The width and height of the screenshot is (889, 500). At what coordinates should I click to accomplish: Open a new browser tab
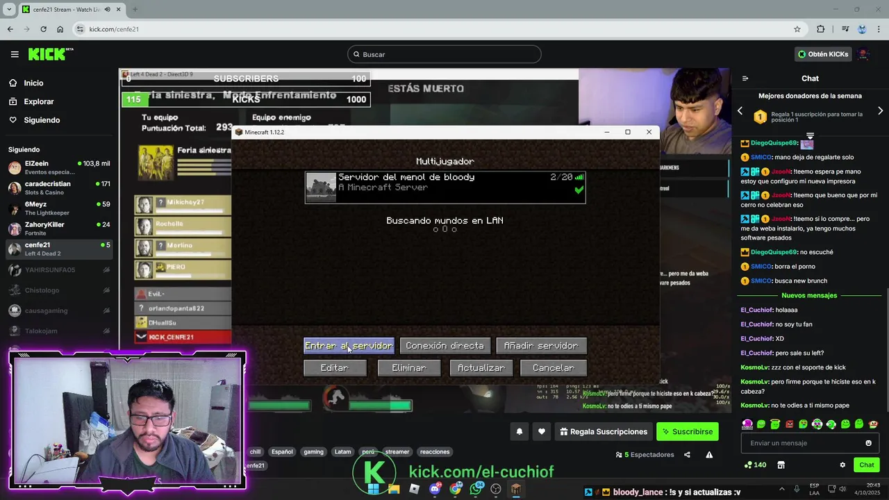[135, 10]
